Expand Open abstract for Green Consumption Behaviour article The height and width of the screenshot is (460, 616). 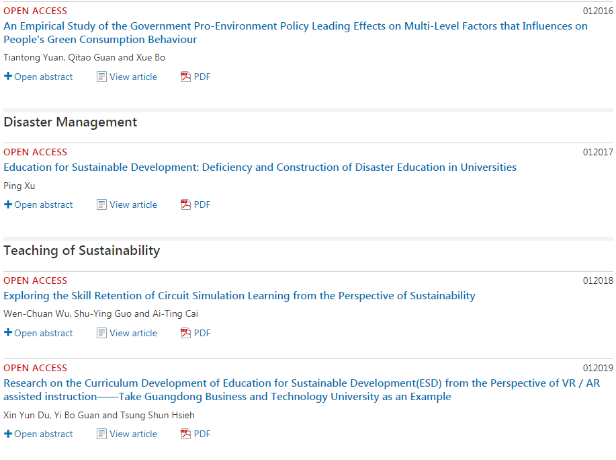coord(38,77)
